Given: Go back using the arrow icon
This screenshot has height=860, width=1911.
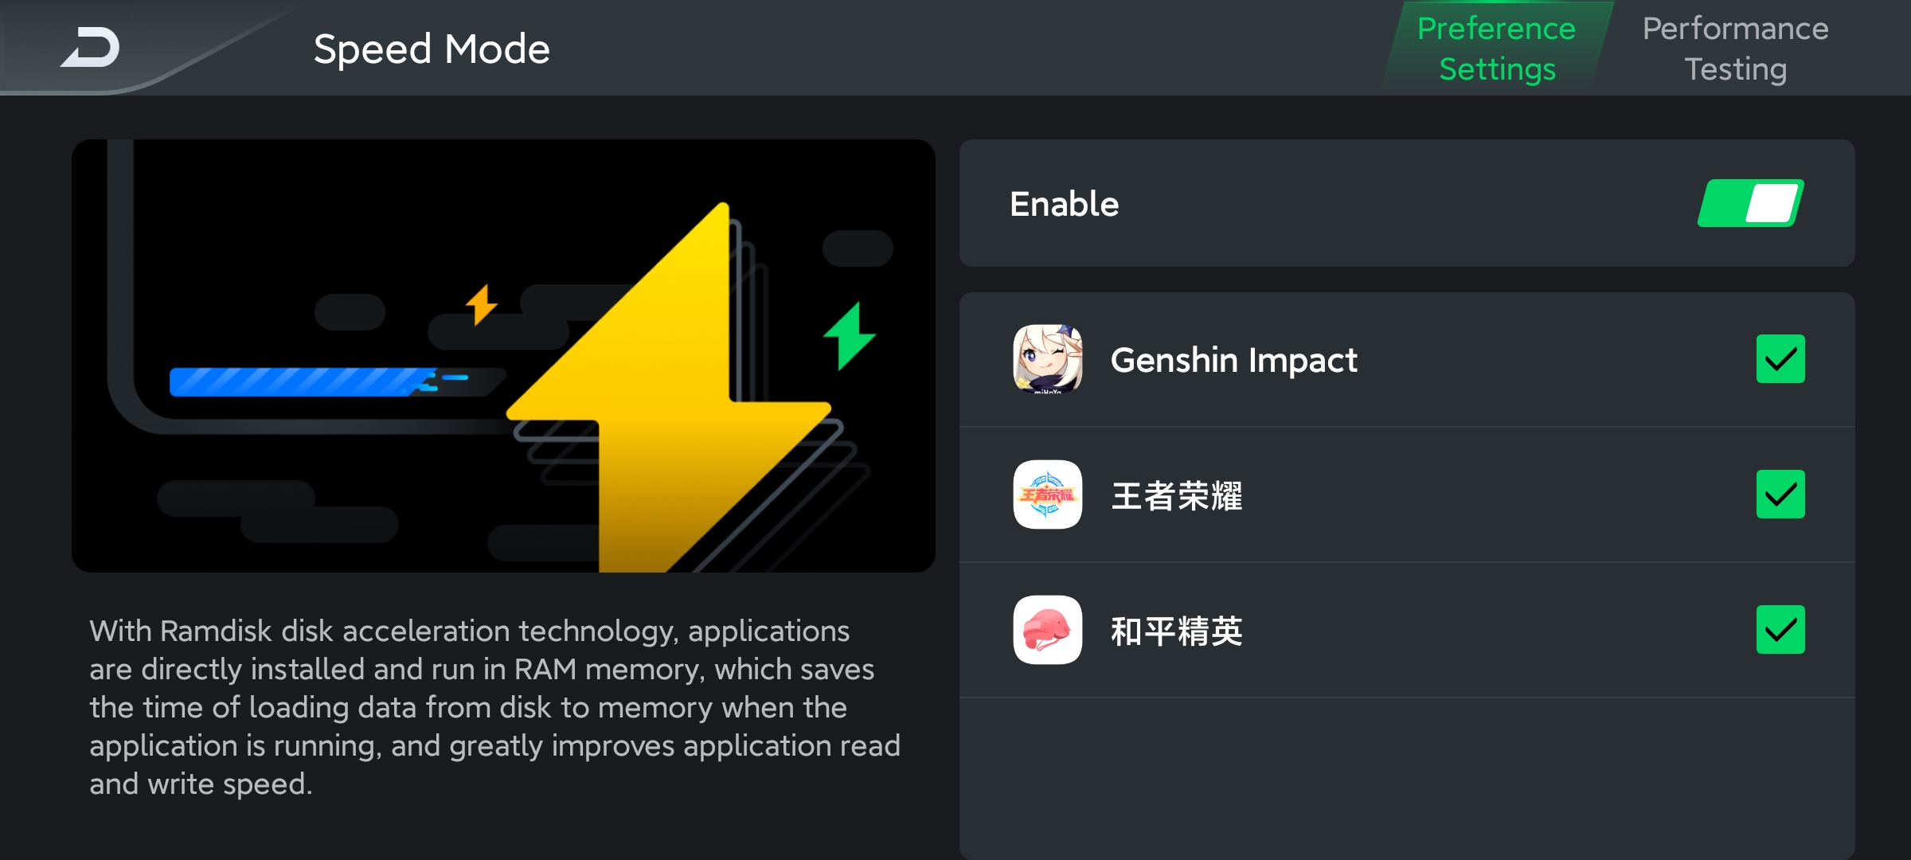Looking at the screenshot, I should pyautogui.click(x=90, y=47).
